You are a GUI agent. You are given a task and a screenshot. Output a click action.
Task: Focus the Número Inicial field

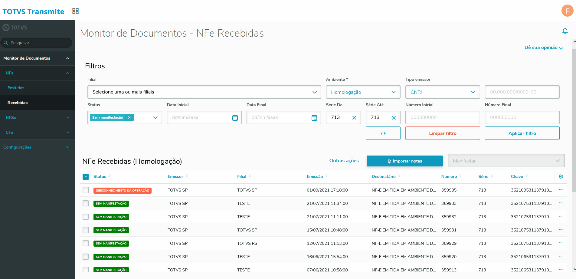443,117
